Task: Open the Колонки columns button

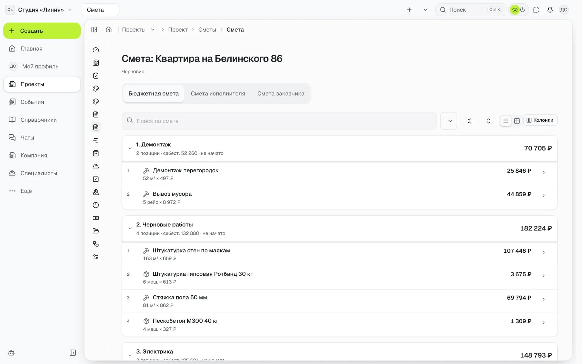Action: (x=540, y=120)
